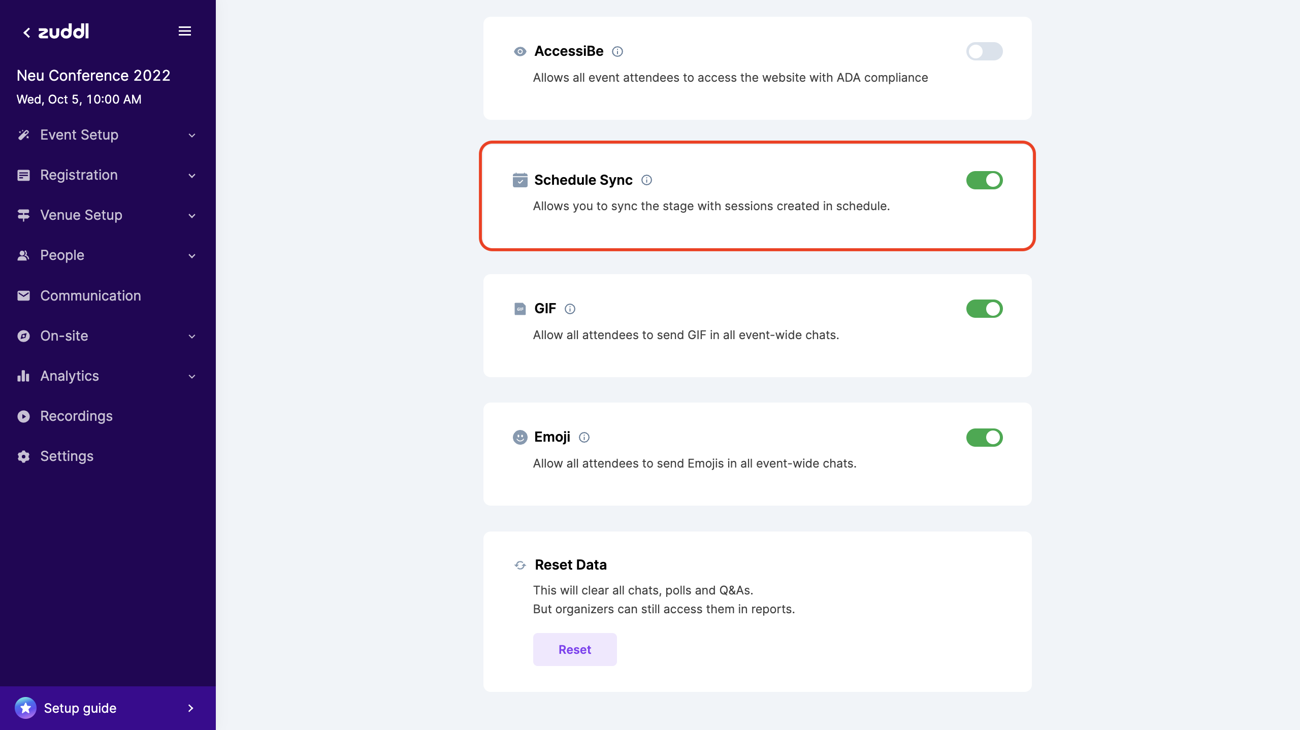The height and width of the screenshot is (730, 1300).
Task: Click the GIF info icon
Action: (x=570, y=309)
